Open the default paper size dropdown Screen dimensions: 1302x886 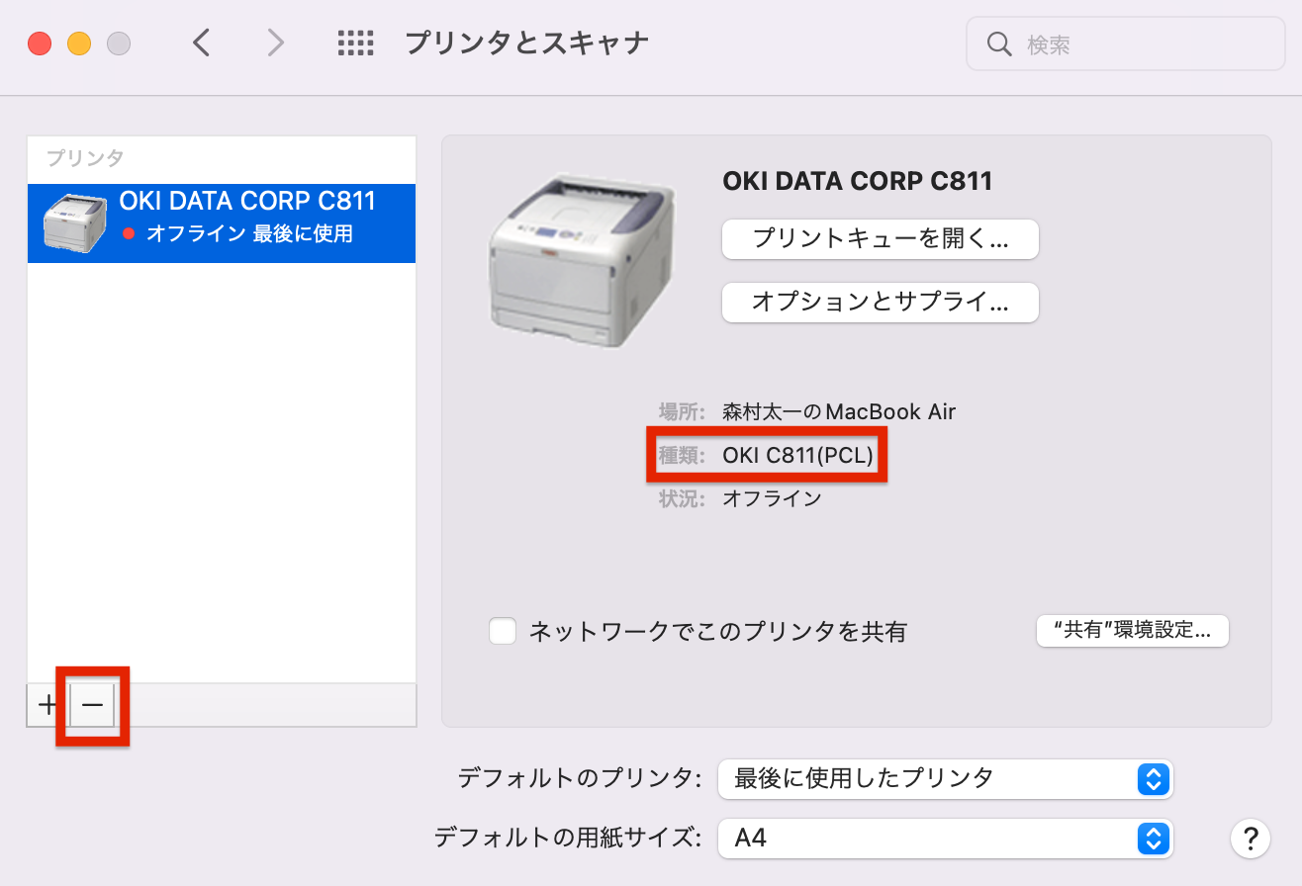pos(945,839)
